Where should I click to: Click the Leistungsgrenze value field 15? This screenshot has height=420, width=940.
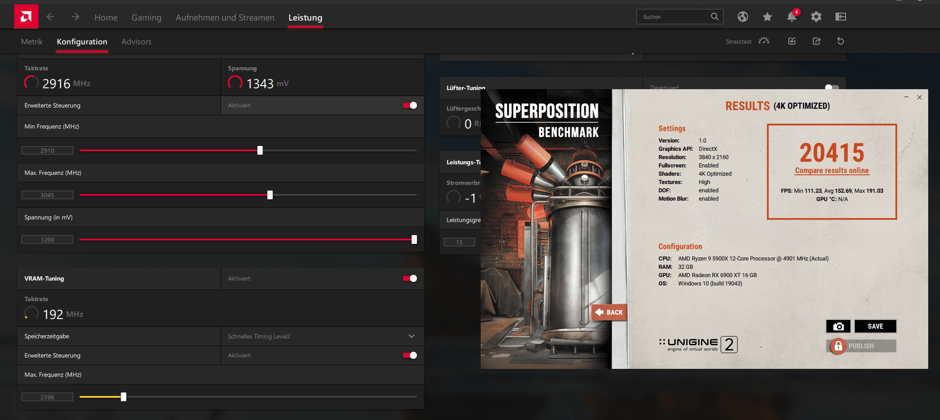pyautogui.click(x=459, y=242)
